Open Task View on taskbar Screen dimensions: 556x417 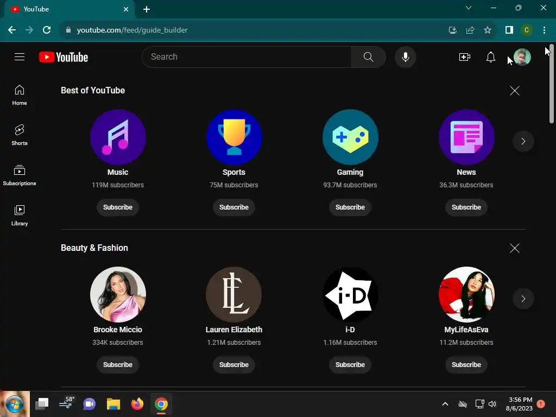(42, 404)
